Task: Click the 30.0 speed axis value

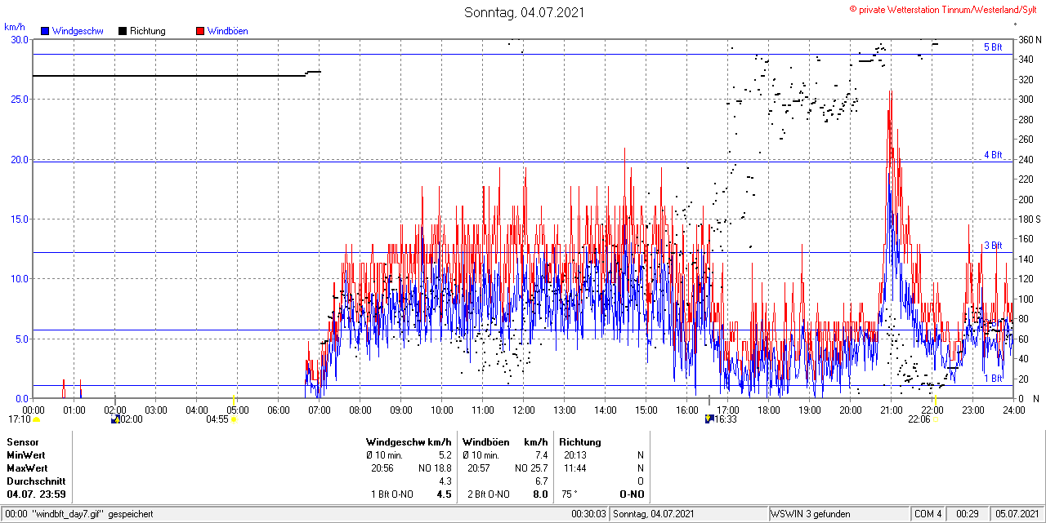Action: click(x=19, y=39)
